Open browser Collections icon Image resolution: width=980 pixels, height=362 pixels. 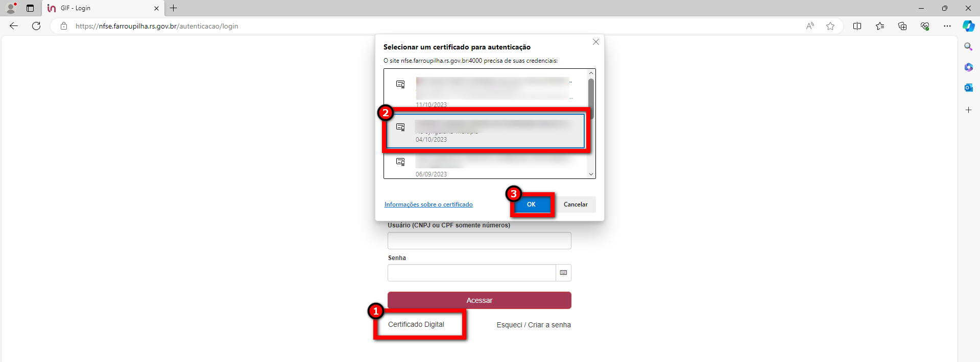[x=902, y=26]
